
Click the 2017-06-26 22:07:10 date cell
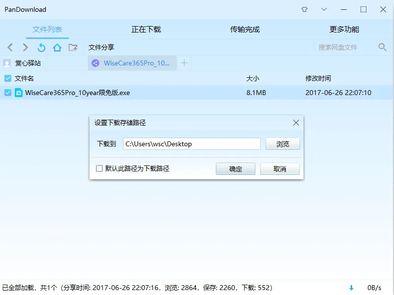(338, 93)
